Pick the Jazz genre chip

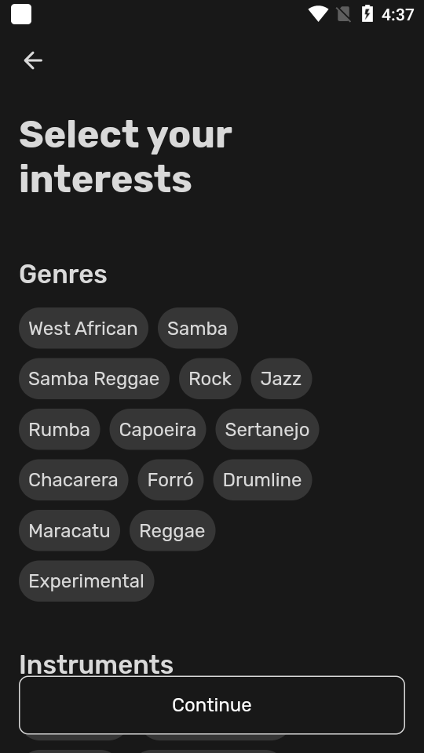[281, 379]
